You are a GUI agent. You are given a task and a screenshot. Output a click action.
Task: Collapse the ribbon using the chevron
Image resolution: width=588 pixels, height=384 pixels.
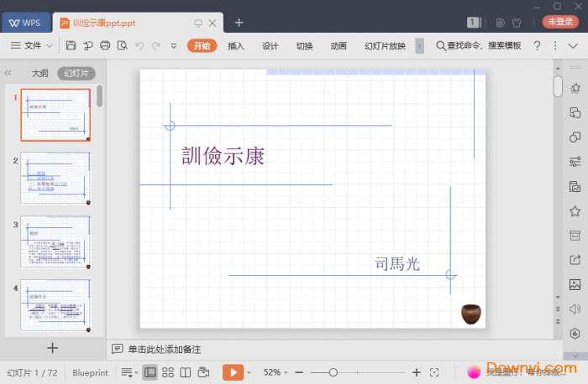point(573,45)
